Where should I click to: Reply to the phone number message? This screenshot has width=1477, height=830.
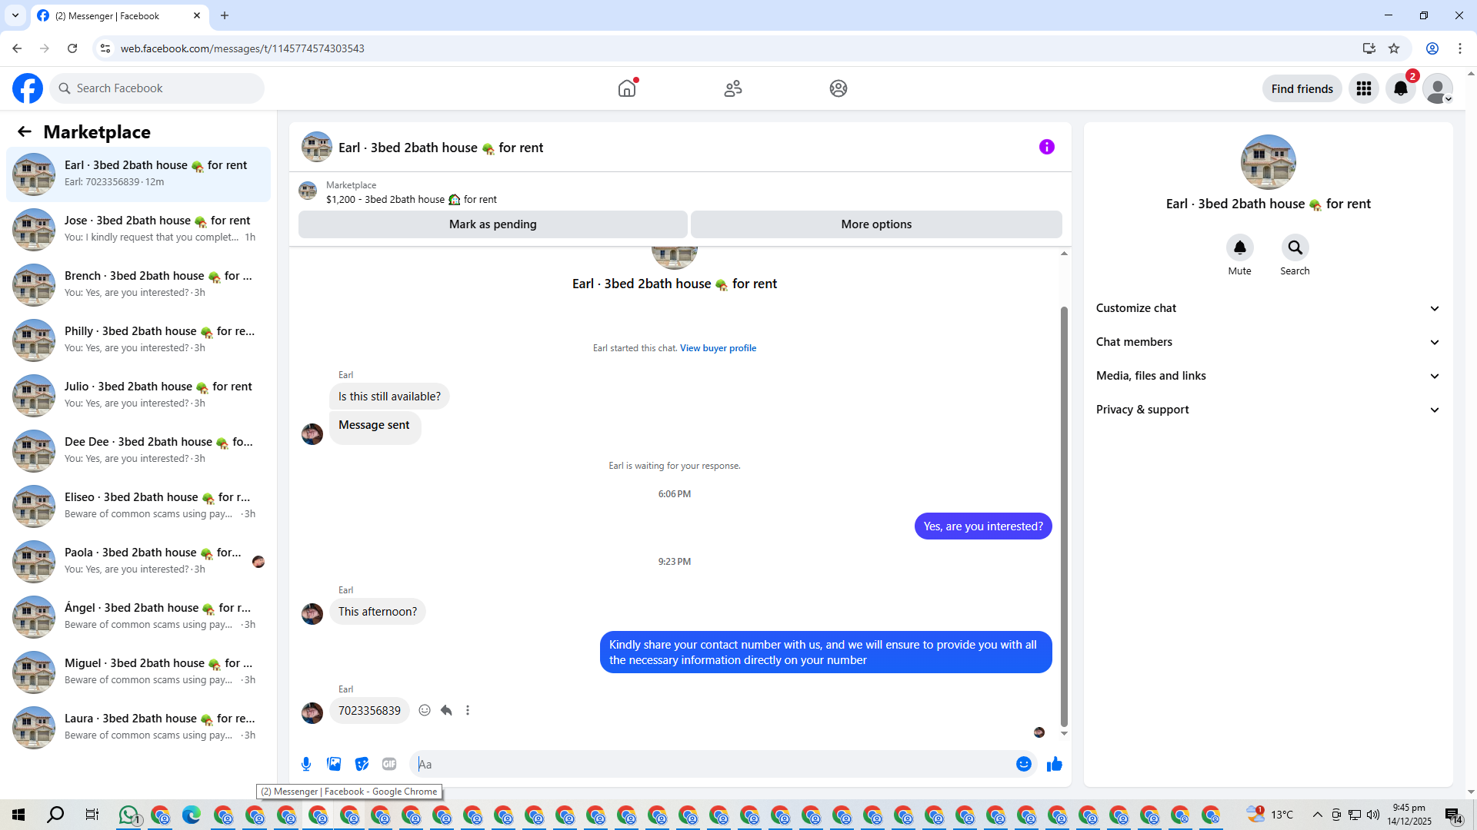pyautogui.click(x=446, y=710)
